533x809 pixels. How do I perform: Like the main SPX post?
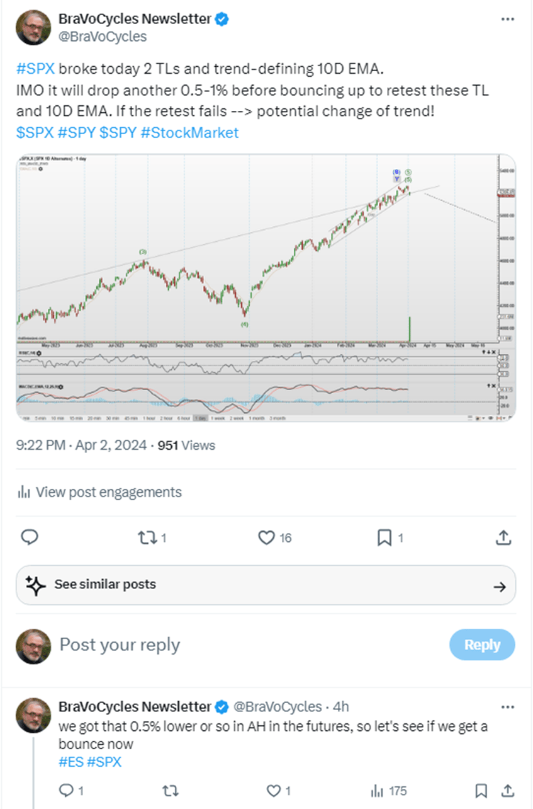point(267,537)
